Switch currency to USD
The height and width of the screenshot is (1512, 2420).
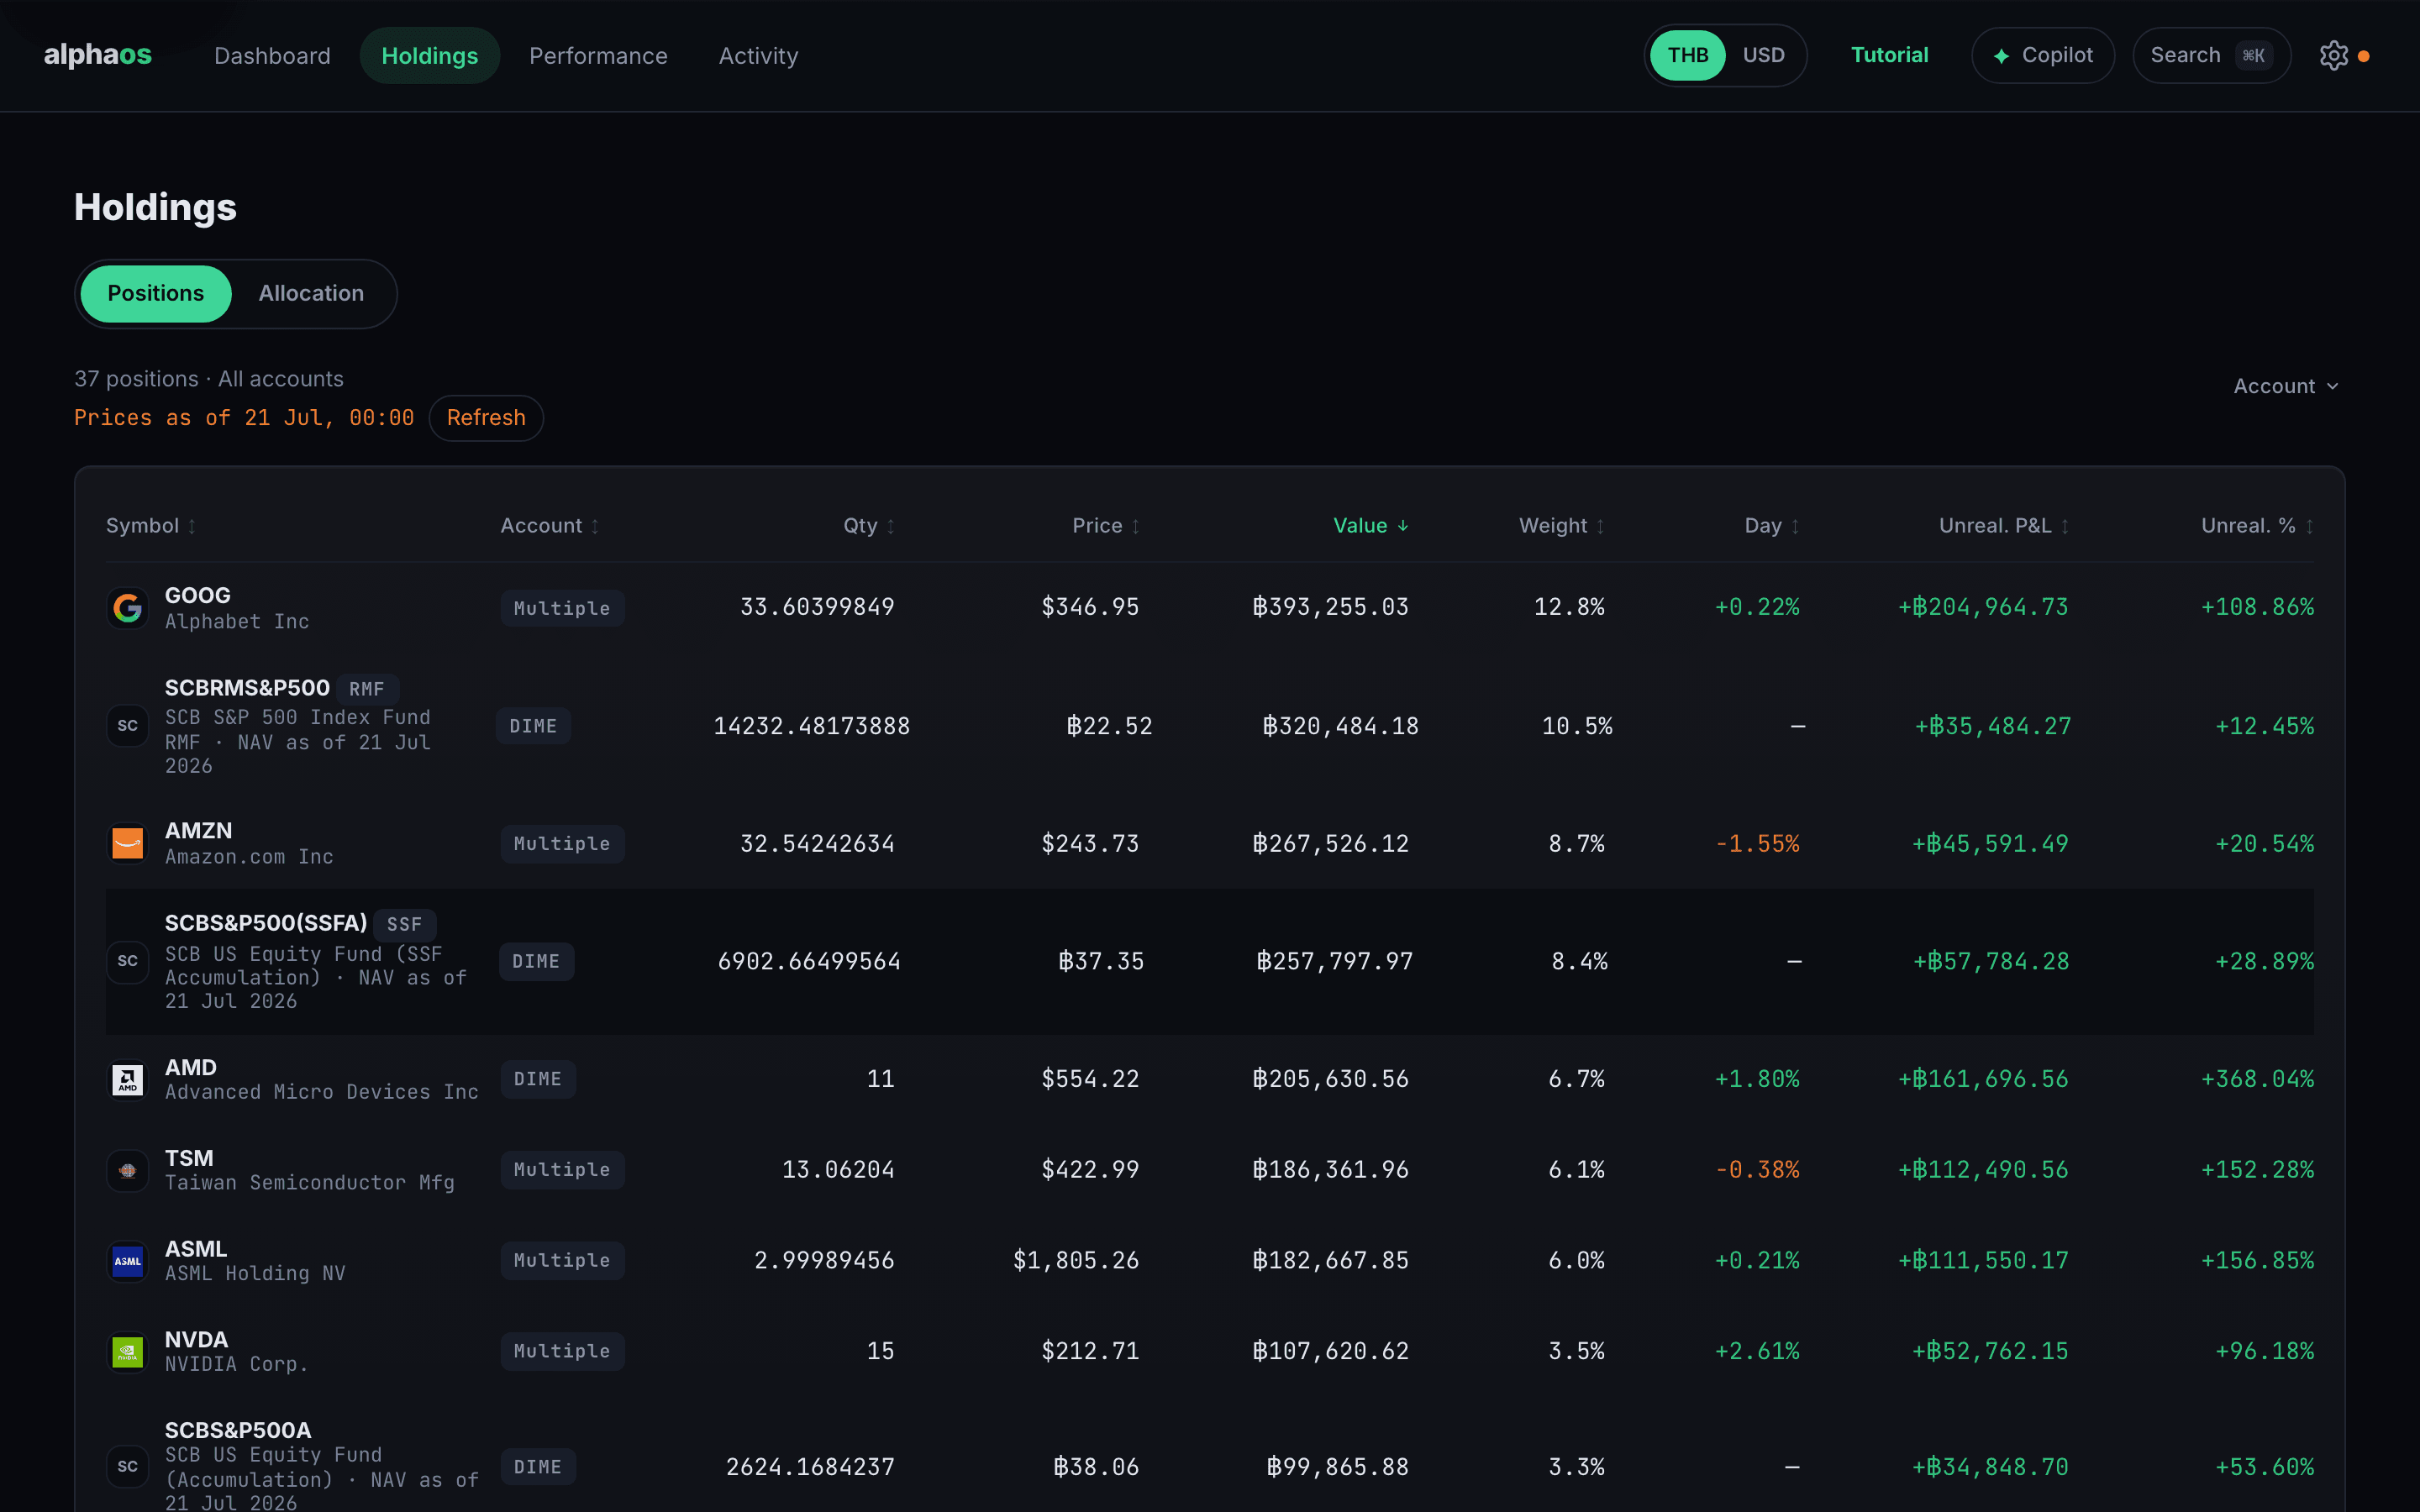pyautogui.click(x=1763, y=55)
